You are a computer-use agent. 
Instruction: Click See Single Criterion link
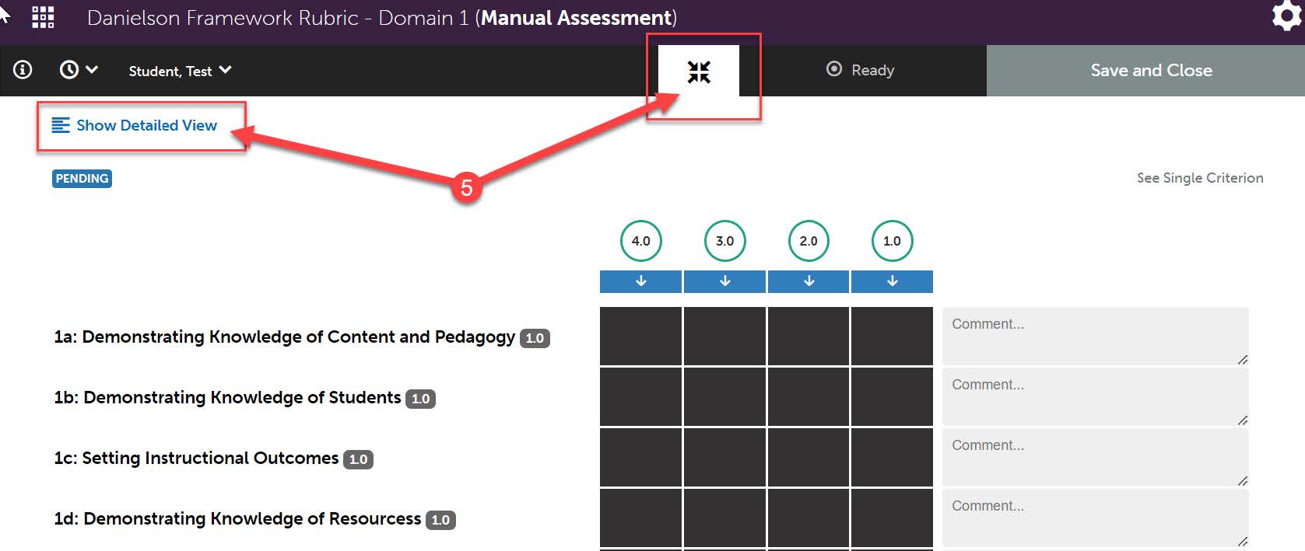tap(1200, 178)
